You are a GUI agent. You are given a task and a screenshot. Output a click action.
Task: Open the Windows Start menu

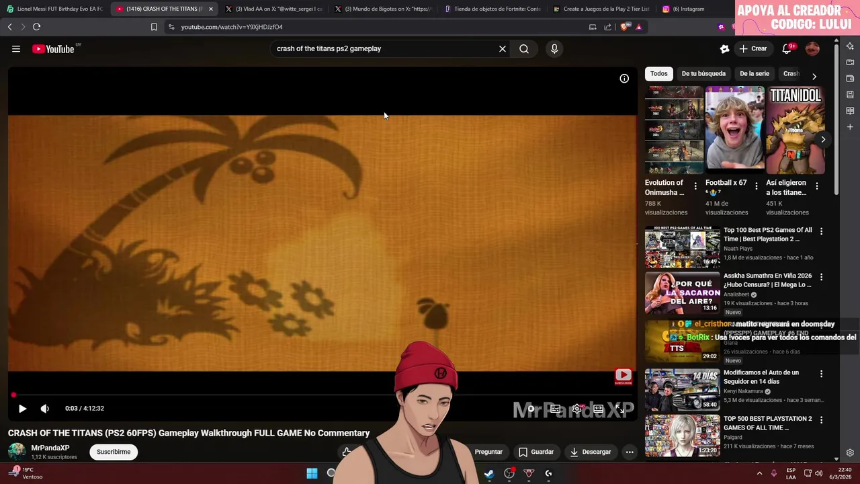312,473
